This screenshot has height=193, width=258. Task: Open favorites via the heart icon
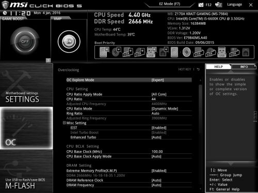218,5
